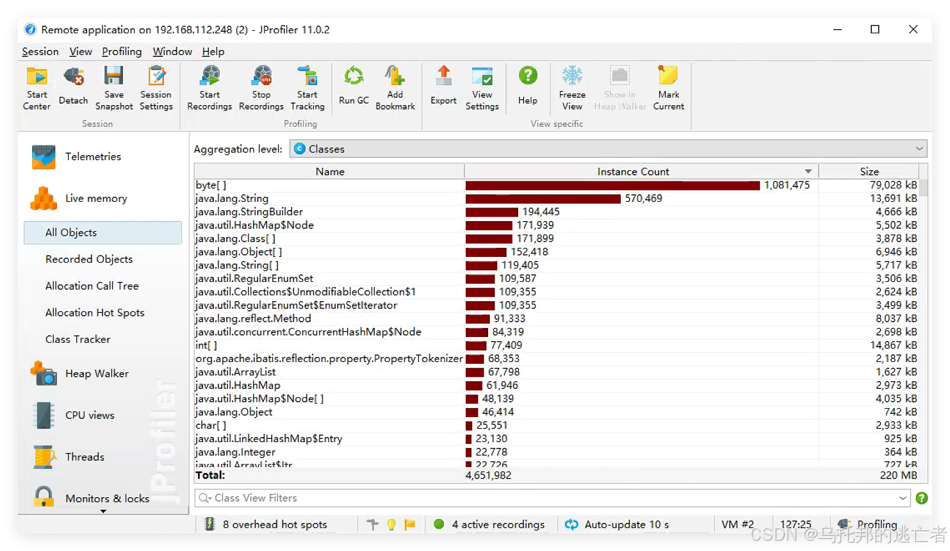Click the green help icon beside filters
Screen dimensions: 950x551
(x=921, y=498)
